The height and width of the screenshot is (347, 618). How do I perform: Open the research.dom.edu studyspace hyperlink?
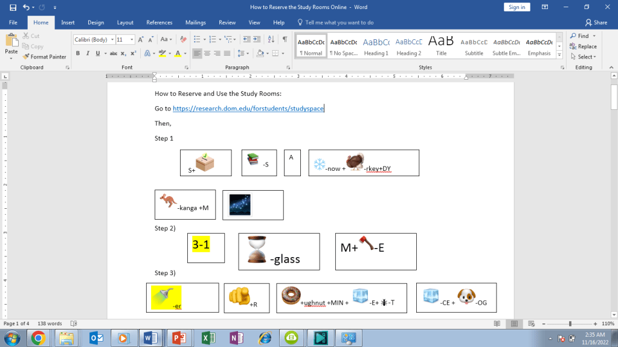click(x=248, y=109)
